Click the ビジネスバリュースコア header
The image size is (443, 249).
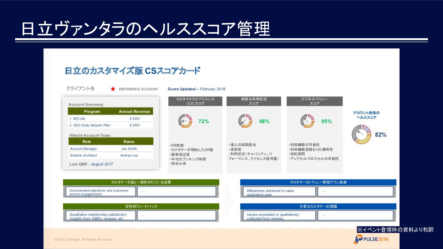pos(315,101)
